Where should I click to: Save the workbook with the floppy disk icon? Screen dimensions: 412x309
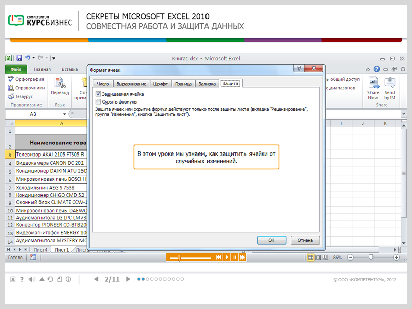click(x=19, y=58)
